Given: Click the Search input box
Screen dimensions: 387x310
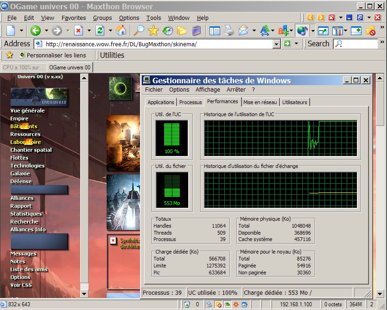Looking at the screenshot, I should pos(355,44).
